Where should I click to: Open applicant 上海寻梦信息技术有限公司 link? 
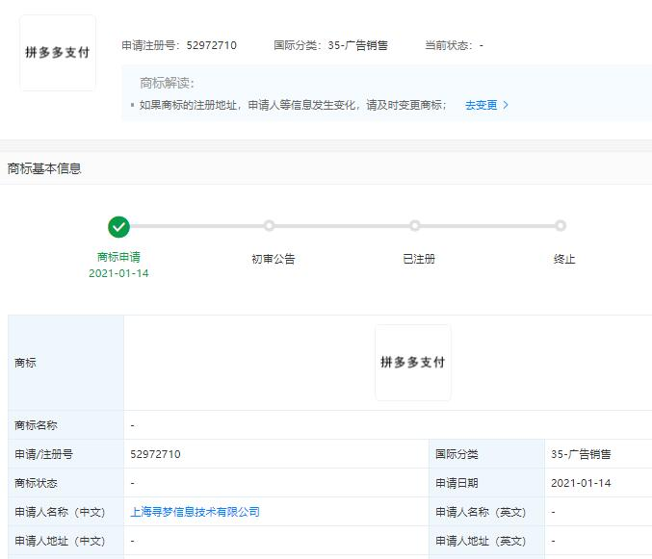(x=195, y=512)
